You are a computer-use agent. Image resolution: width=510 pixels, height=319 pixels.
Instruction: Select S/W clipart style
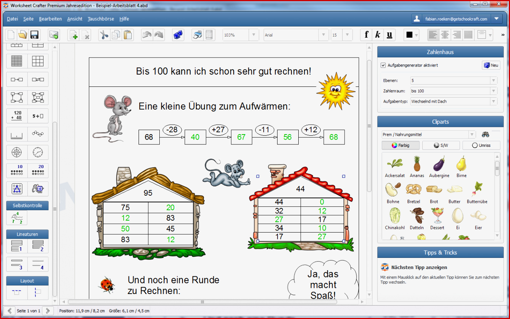tap(441, 145)
